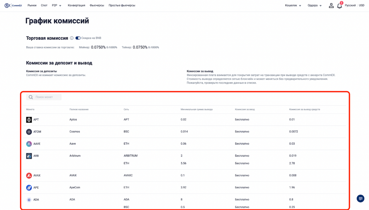Viewport: 369px width, 210px height.
Task: Click the Сеть column header
Action: pyautogui.click(x=126, y=109)
